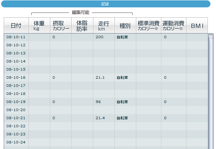Select the date cell 08-10-23
Image resolution: width=216 pixels, height=149 pixels.
[16, 134]
